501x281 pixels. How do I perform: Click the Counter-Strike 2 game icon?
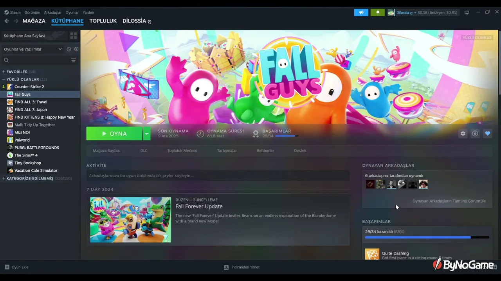tap(10, 87)
